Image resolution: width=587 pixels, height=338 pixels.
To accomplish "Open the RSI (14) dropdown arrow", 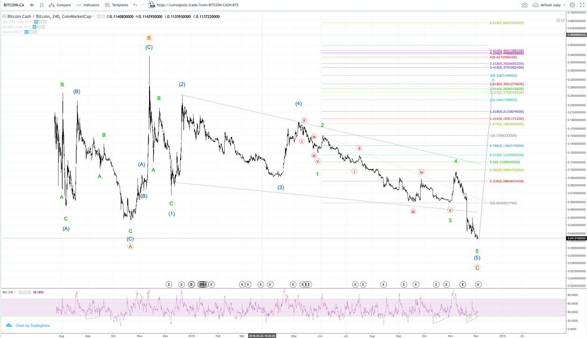I will tap(16, 292).
